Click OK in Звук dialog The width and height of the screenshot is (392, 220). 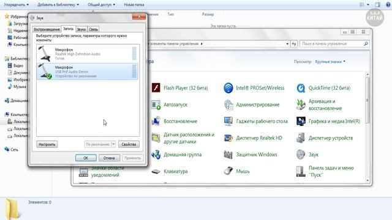(86, 158)
